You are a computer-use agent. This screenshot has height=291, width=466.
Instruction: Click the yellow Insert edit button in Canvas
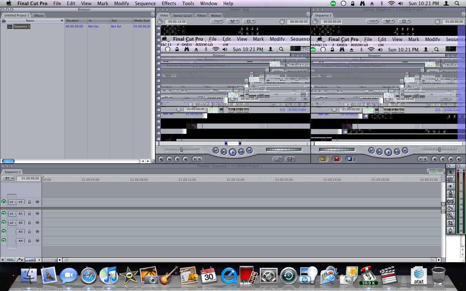tap(323, 159)
